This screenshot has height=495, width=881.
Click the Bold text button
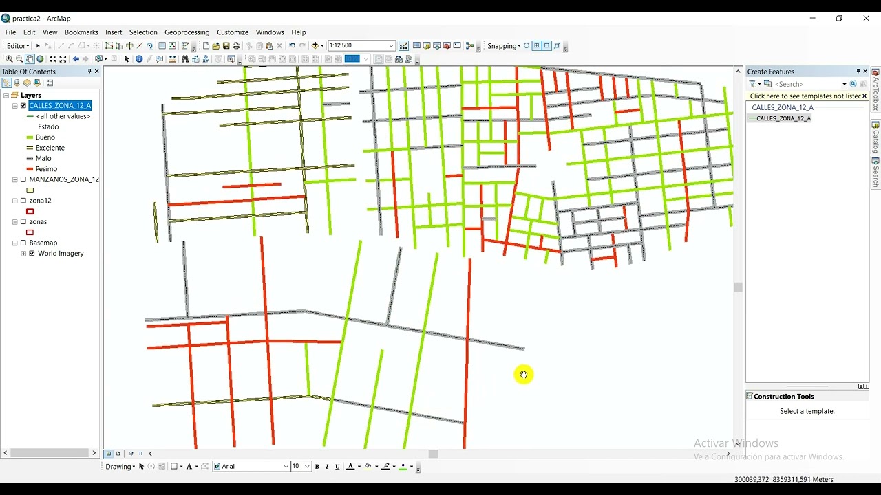pyautogui.click(x=317, y=467)
